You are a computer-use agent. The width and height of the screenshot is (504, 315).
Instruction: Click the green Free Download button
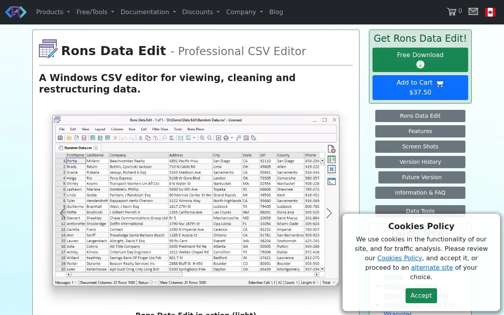pyautogui.click(x=420, y=60)
